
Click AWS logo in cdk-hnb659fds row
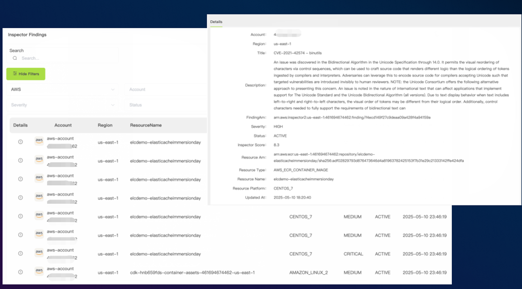click(39, 272)
